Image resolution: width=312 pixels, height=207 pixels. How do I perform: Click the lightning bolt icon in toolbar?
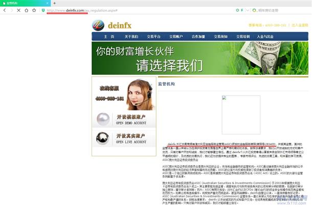242,10
